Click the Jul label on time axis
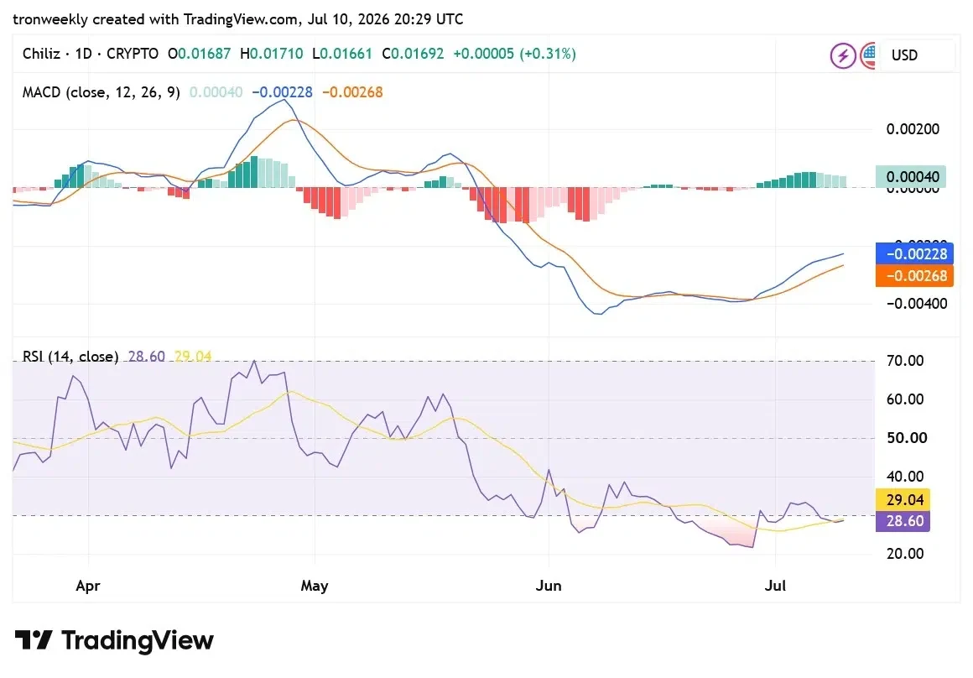This screenshot has height=678, width=973. 775,586
